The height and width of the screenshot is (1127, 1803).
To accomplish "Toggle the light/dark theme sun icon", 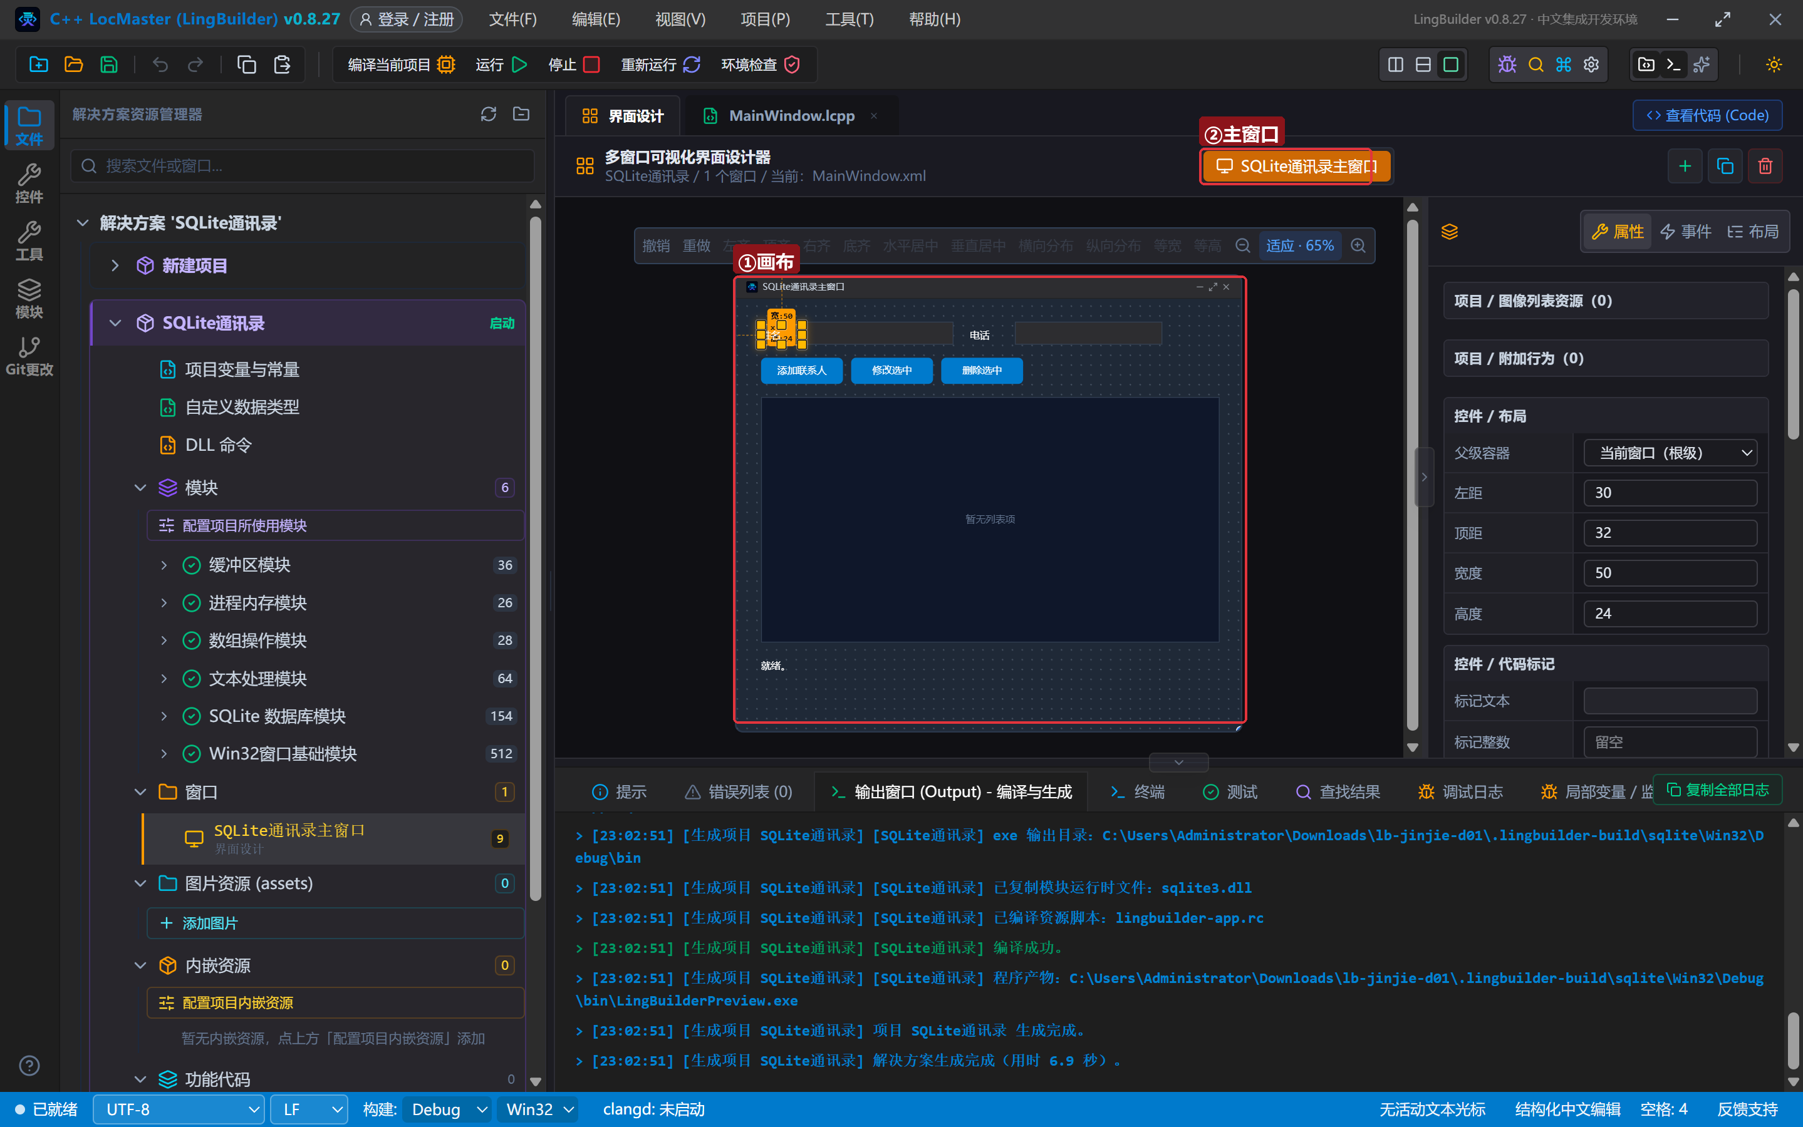I will 1774,65.
